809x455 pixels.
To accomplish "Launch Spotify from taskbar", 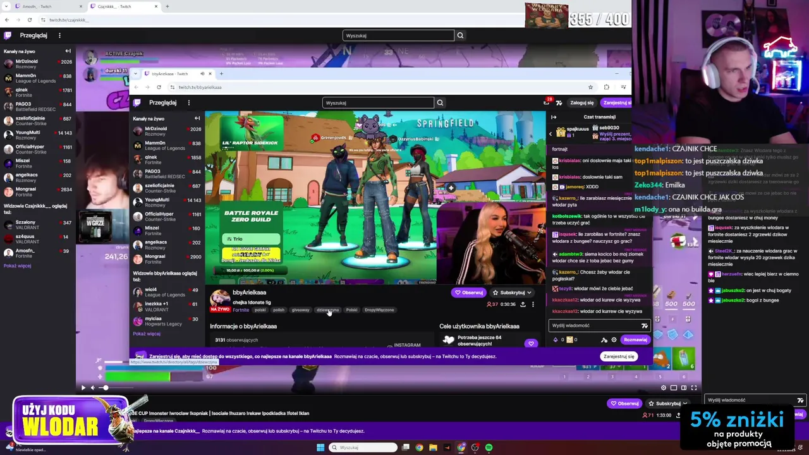I will (489, 447).
